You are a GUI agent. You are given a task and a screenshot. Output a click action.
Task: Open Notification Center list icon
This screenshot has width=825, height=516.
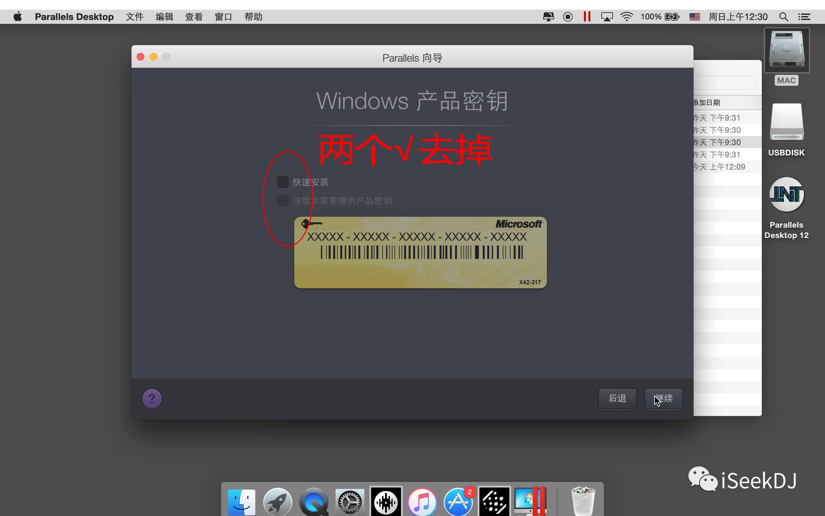804,17
